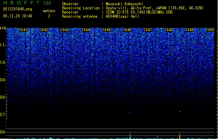This screenshot has width=218, height=139.
Task: Click the 0.6 frequency axis label
Action: [3, 132]
